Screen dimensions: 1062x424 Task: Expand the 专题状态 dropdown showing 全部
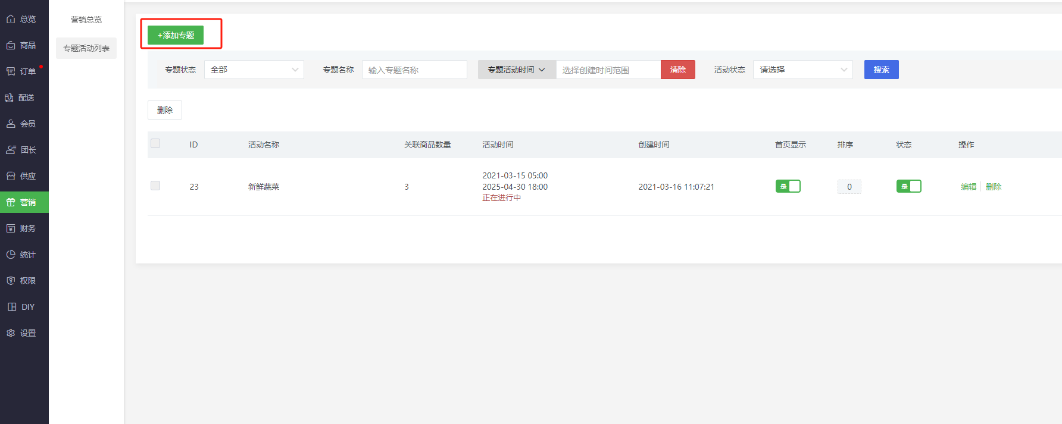coord(254,70)
